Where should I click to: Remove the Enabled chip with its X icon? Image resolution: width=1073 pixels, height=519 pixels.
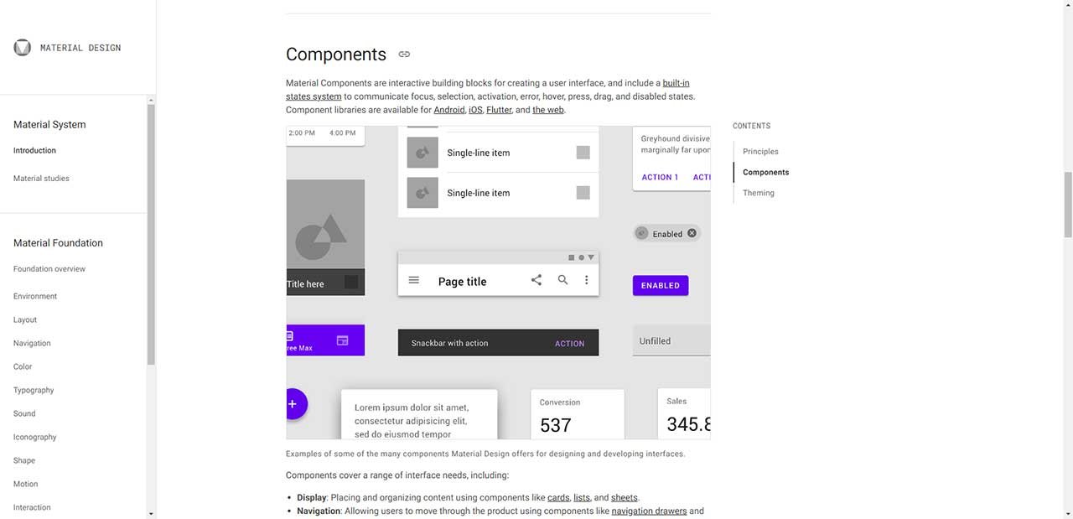692,233
